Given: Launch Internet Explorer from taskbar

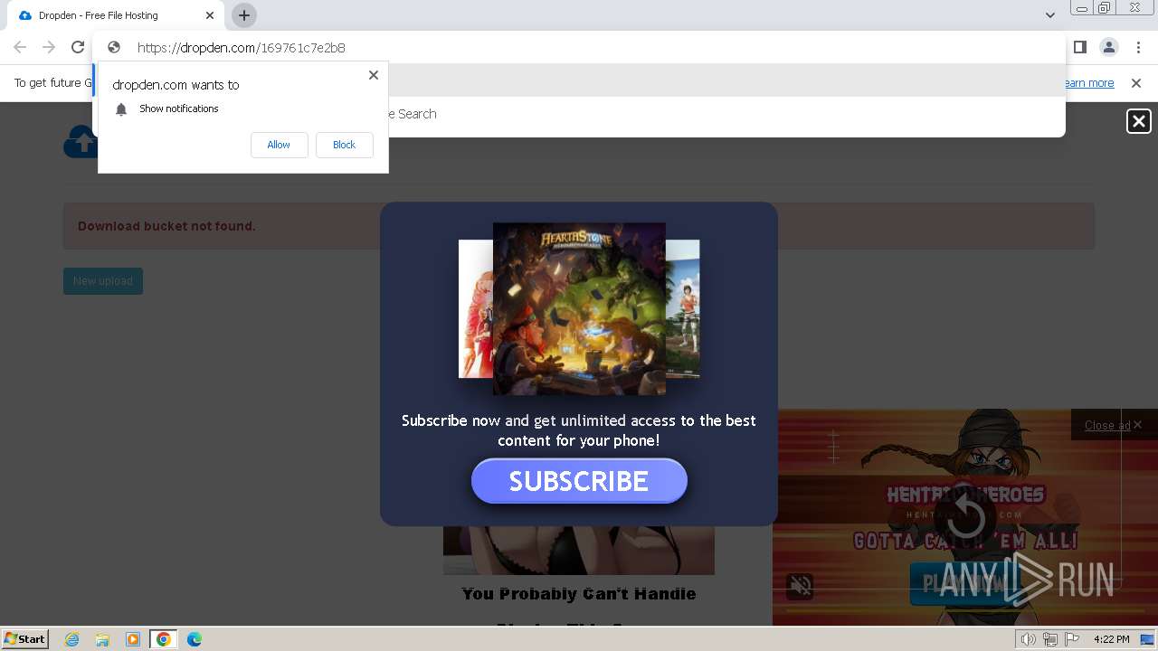Looking at the screenshot, I should [x=72, y=639].
